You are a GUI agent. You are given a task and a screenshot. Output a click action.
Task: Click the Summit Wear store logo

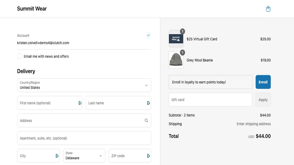[32, 8]
